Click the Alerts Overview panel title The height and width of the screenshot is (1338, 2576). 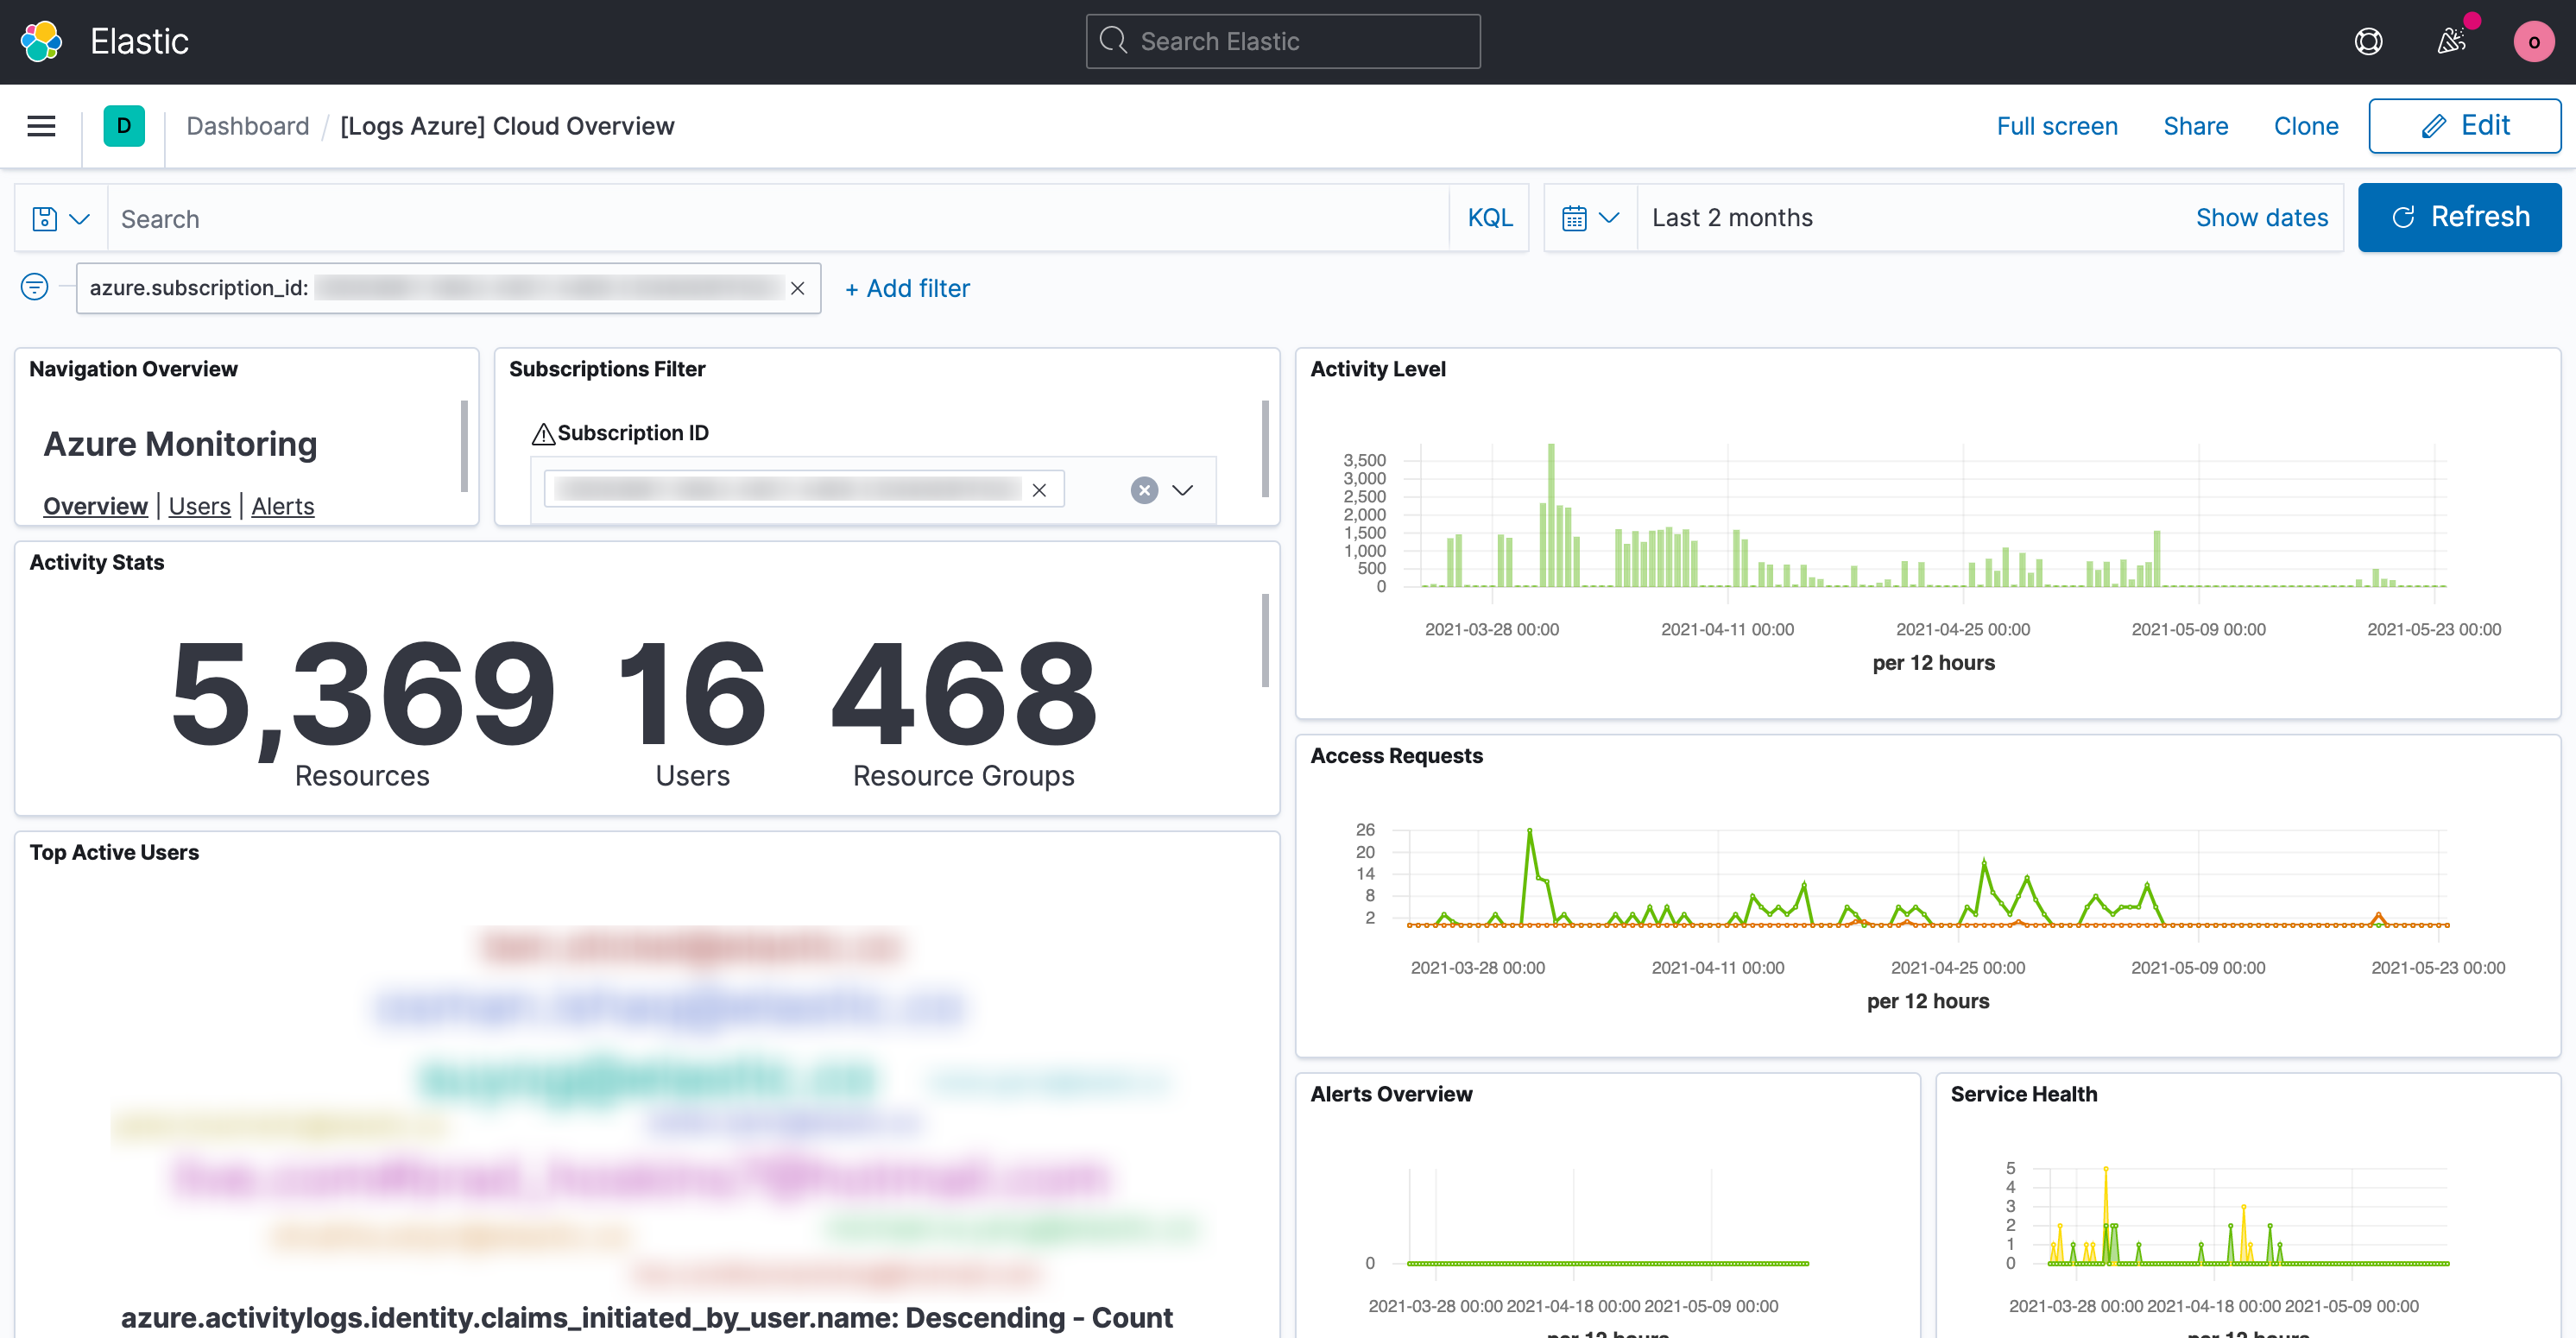point(1391,1094)
